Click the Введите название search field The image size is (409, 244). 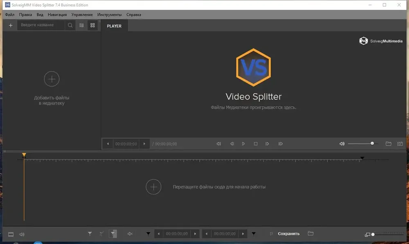[41, 25]
